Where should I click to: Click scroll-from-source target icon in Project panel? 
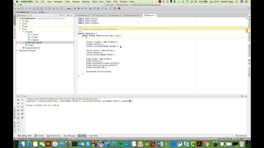[x=61, y=16]
